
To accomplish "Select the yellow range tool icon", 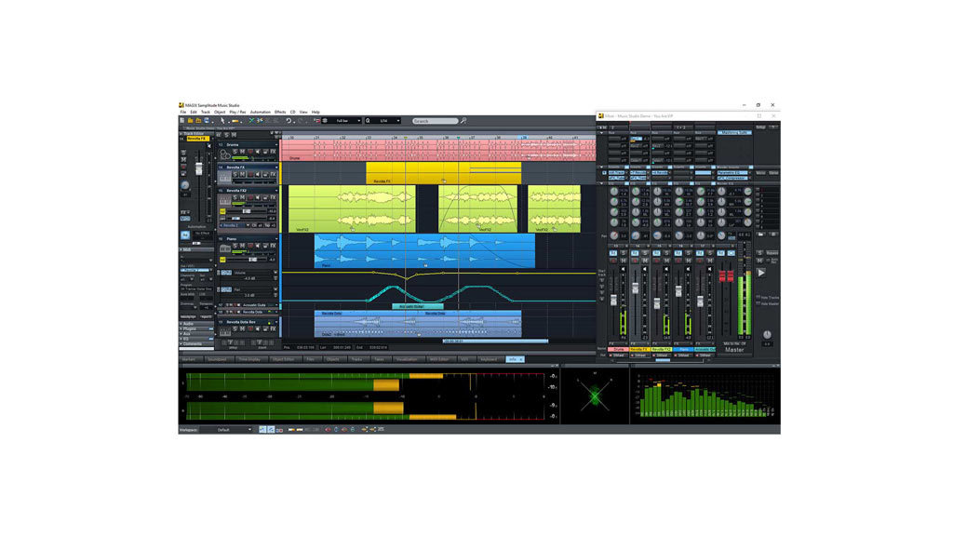I will (235, 121).
